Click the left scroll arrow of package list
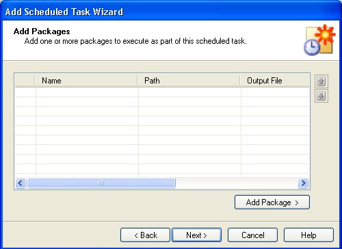Image resolution: width=342 pixels, height=249 pixels. click(x=21, y=183)
